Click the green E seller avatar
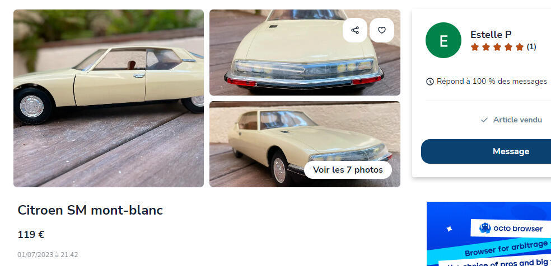This screenshot has height=266, width=551. (x=443, y=40)
